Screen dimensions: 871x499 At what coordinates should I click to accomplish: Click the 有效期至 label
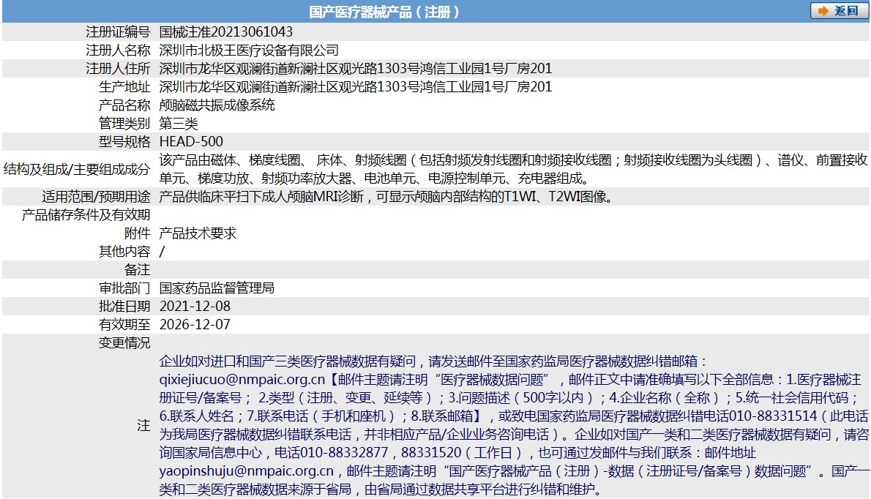[124, 326]
